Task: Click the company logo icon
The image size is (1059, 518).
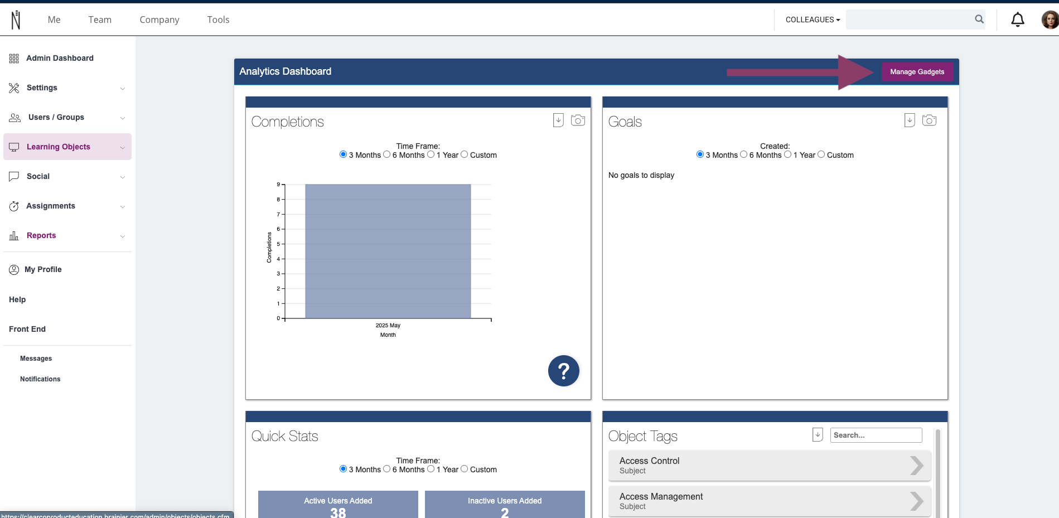Action: (x=16, y=20)
